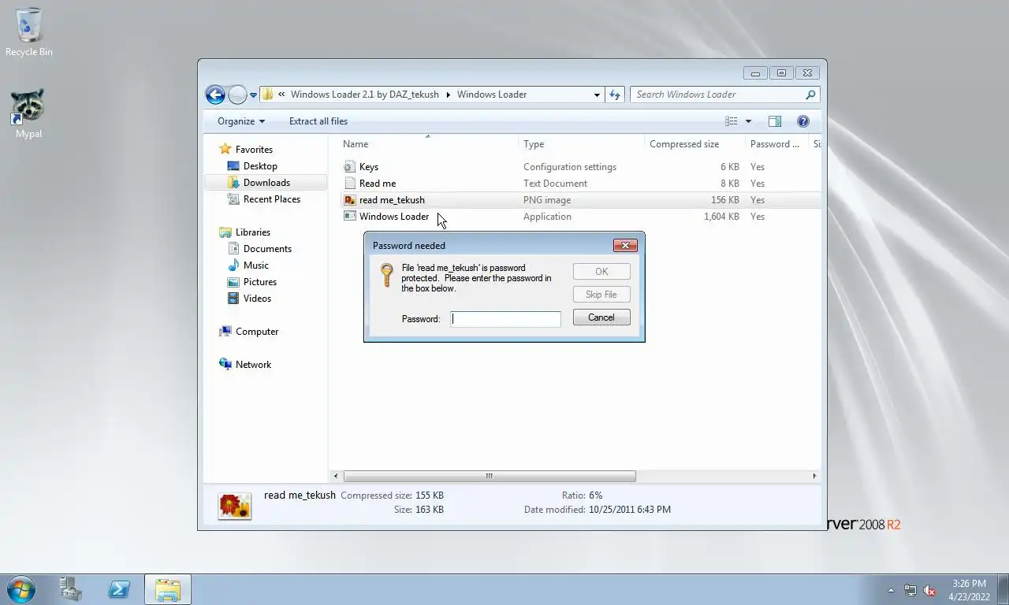Sort by Compressed size column header

[x=694, y=144]
